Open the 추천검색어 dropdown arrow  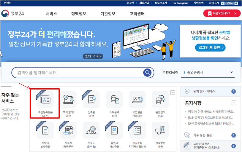(232, 72)
